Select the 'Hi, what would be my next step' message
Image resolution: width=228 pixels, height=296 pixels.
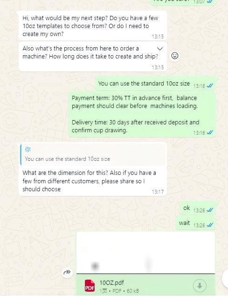pos(93,26)
